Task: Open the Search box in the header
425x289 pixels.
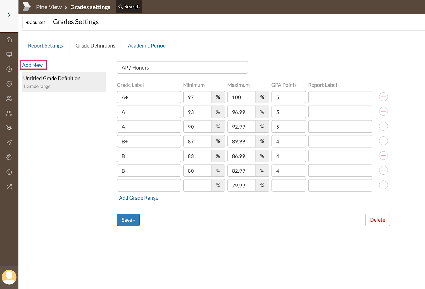Action: (129, 7)
